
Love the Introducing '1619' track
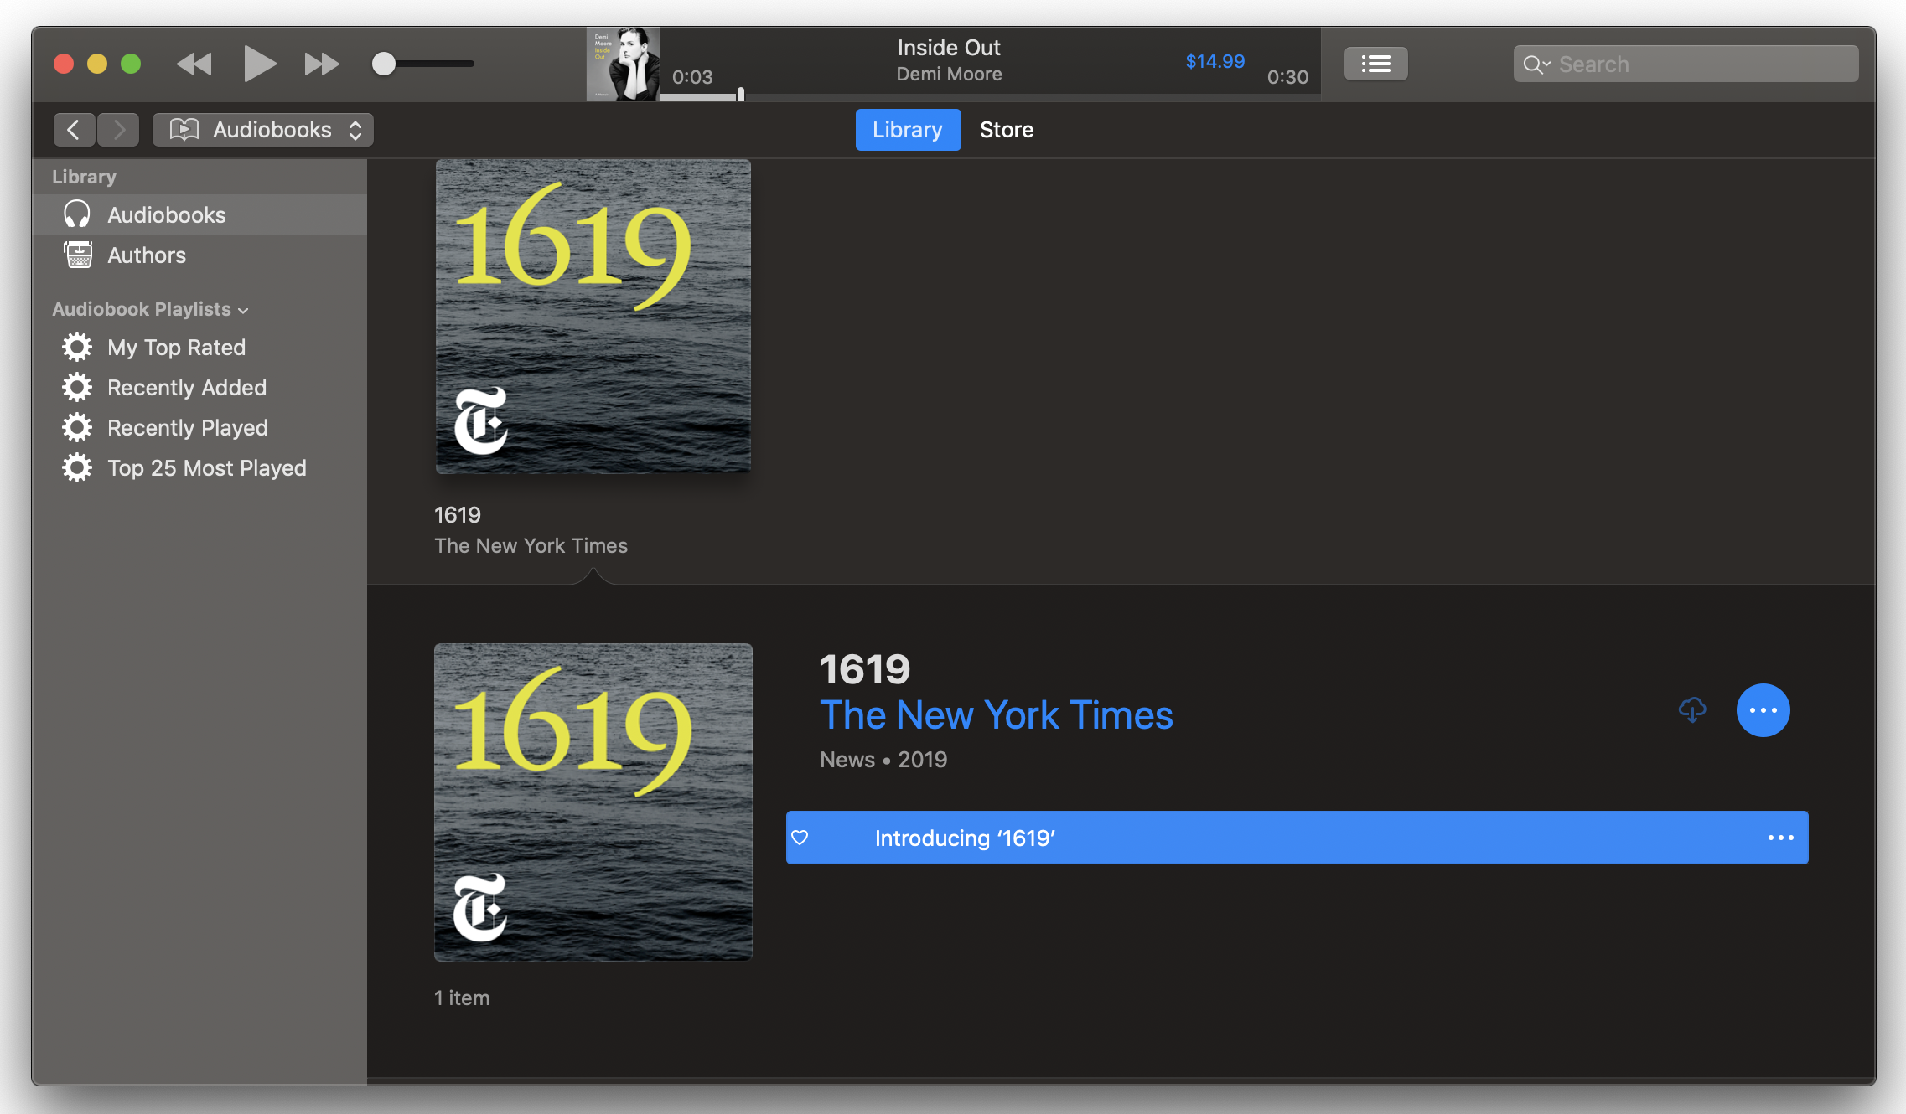pos(800,838)
